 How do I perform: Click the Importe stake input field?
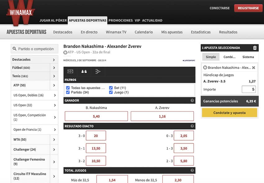pos(249,89)
